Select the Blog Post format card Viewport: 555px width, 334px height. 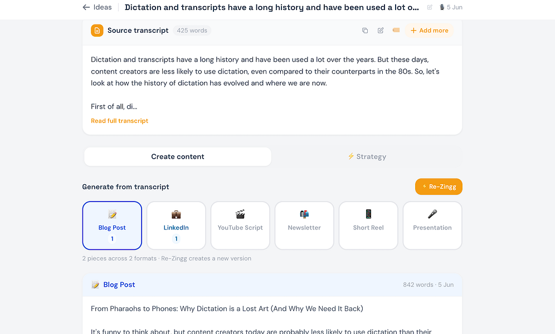pos(112,225)
